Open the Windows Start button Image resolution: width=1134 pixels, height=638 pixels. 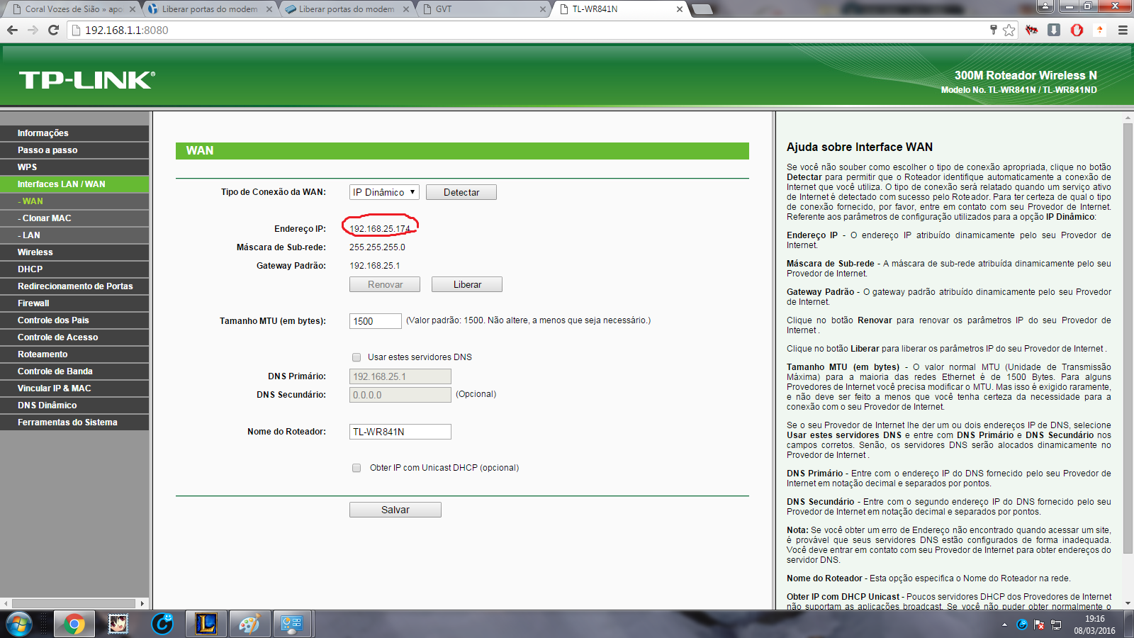click(19, 625)
